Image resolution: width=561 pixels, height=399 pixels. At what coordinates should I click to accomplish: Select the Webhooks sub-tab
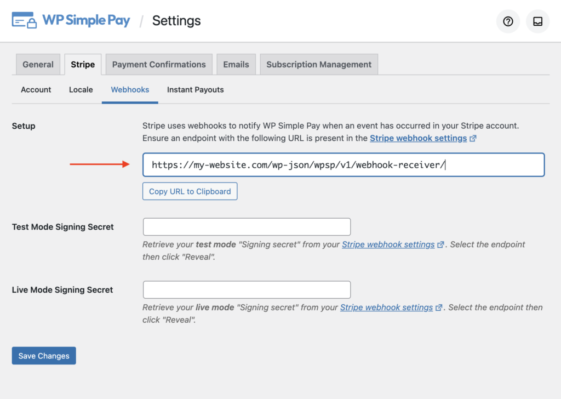click(130, 89)
